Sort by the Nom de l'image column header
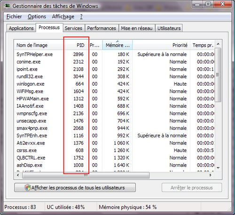Viewport: 235px width, 215px height. [x=39, y=45]
